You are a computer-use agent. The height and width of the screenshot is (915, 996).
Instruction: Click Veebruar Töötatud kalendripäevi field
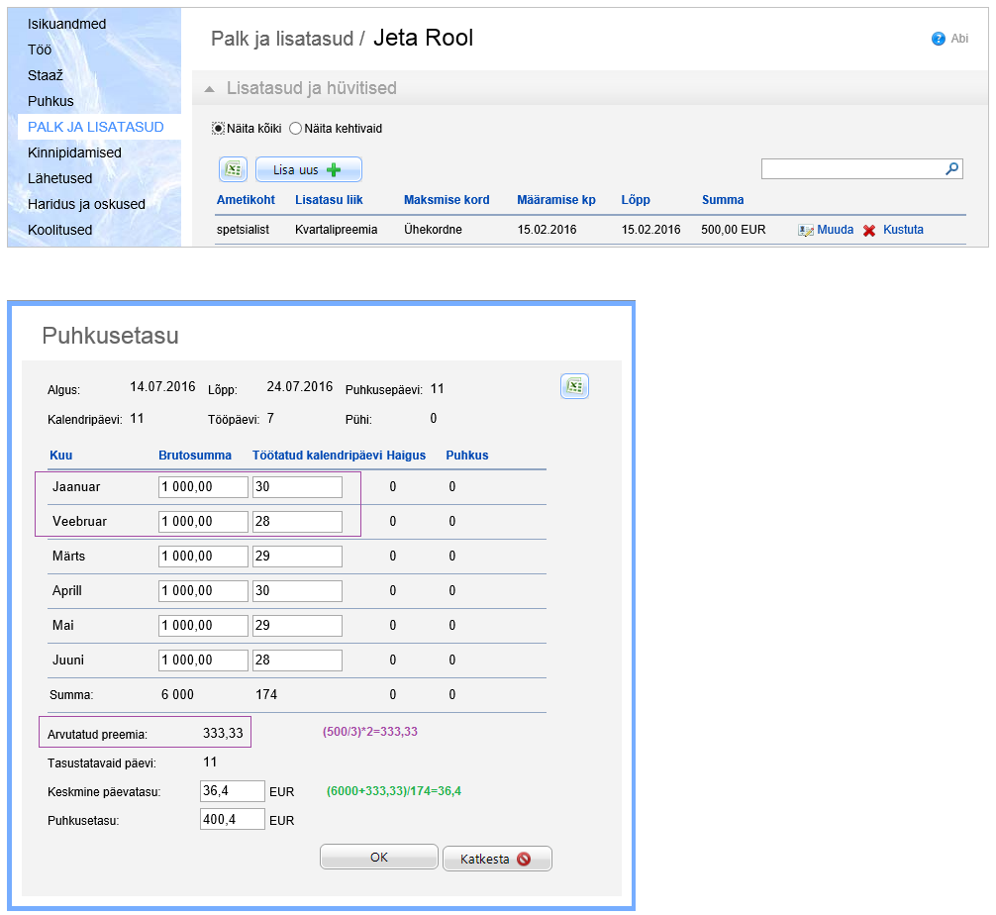pos(297,522)
